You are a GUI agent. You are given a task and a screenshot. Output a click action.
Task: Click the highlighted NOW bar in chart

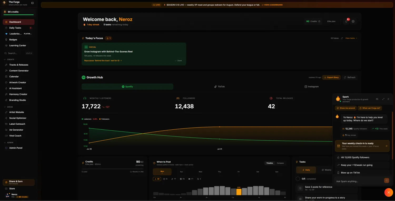[239, 192]
